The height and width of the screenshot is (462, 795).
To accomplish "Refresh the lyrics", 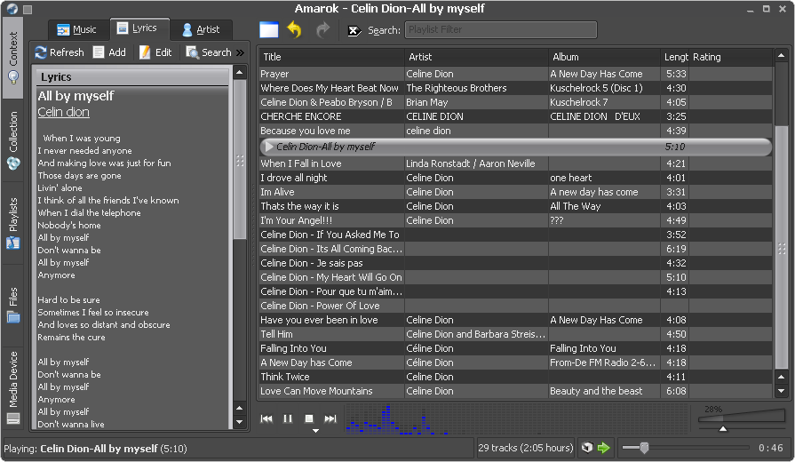I will (x=60, y=52).
